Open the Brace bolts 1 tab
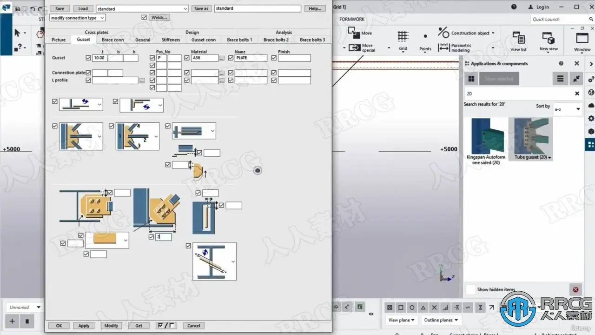Viewport: 595px width, 335px height. point(239,40)
